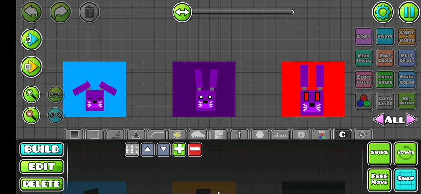This screenshot has width=421, height=194.
Task: Open the hexagon objects tab
Action: (x=260, y=135)
